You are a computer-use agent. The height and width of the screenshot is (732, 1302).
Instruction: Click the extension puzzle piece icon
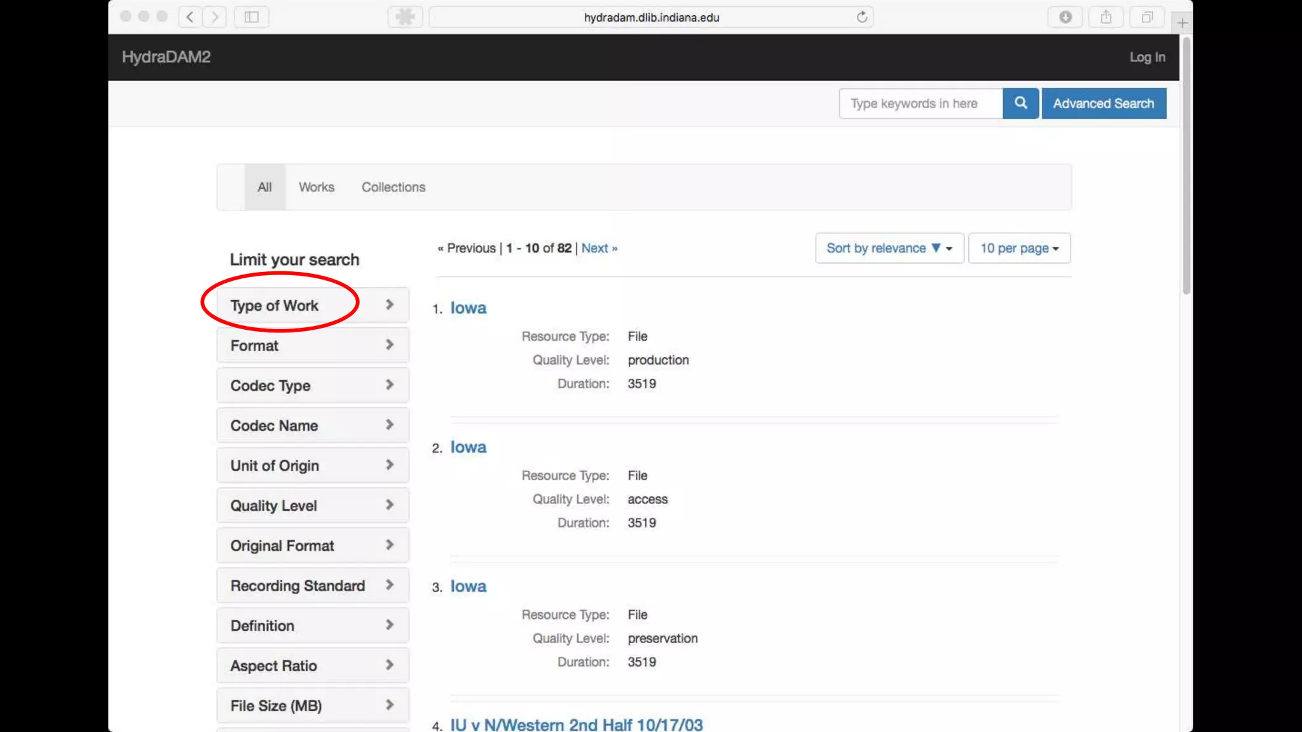(405, 17)
